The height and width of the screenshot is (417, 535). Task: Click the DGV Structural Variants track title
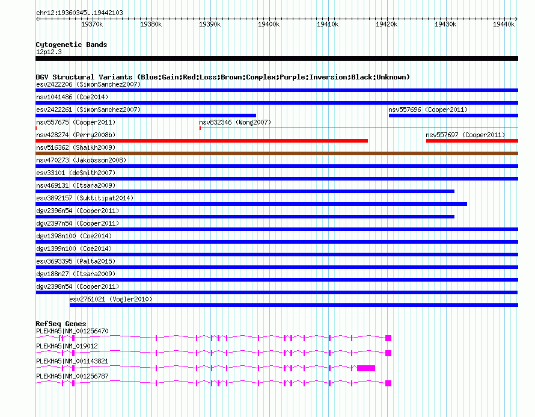coord(223,77)
